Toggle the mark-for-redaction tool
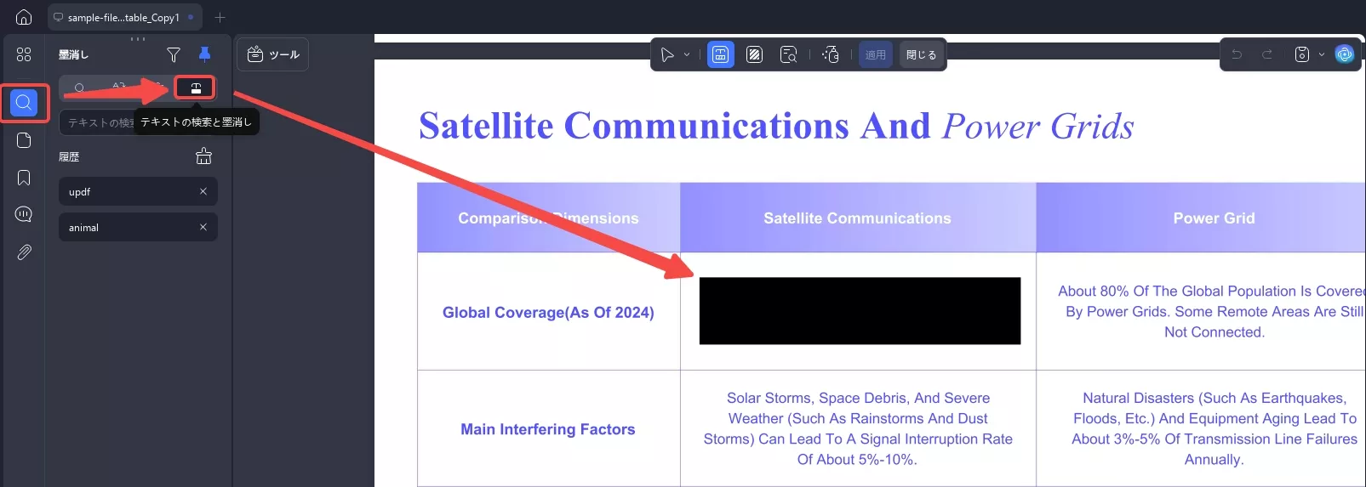Viewport: 1366px width, 487px height. click(x=720, y=54)
